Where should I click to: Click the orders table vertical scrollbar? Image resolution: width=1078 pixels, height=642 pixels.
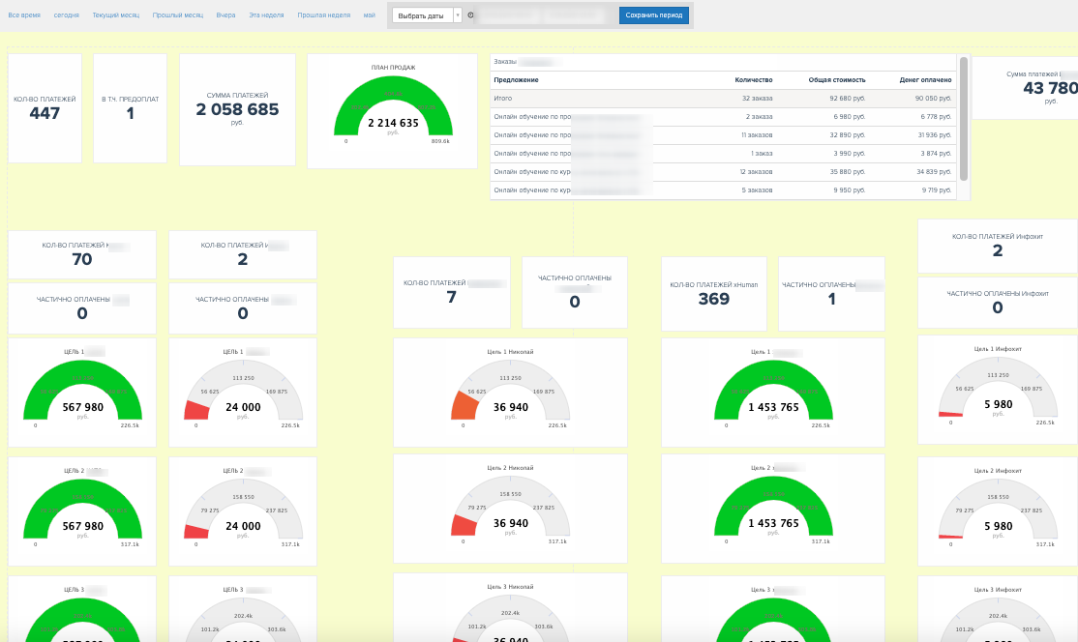(x=963, y=119)
